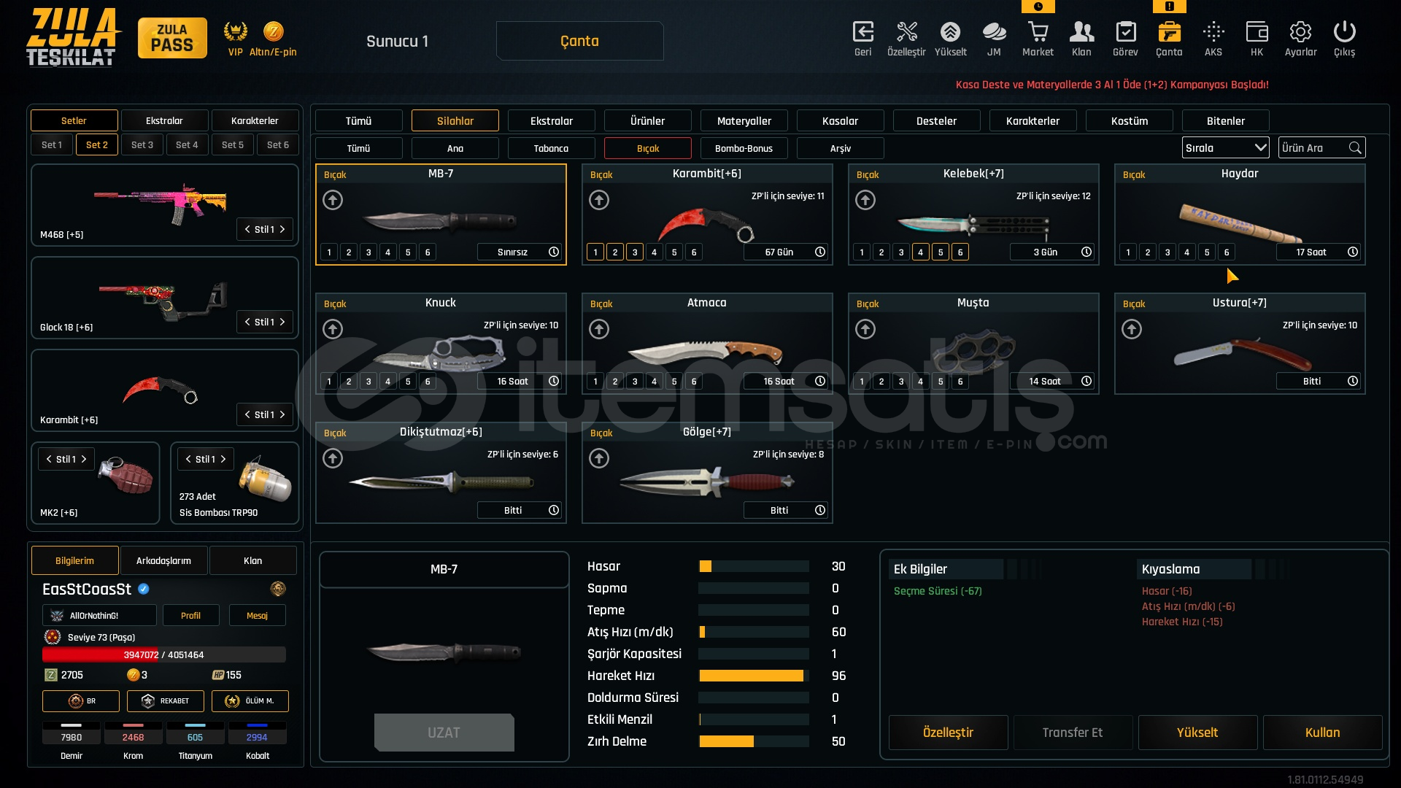Image resolution: width=1401 pixels, height=788 pixels.
Task: Toggle set slot 4 on Kelebek[+7] card
Action: 921,252
